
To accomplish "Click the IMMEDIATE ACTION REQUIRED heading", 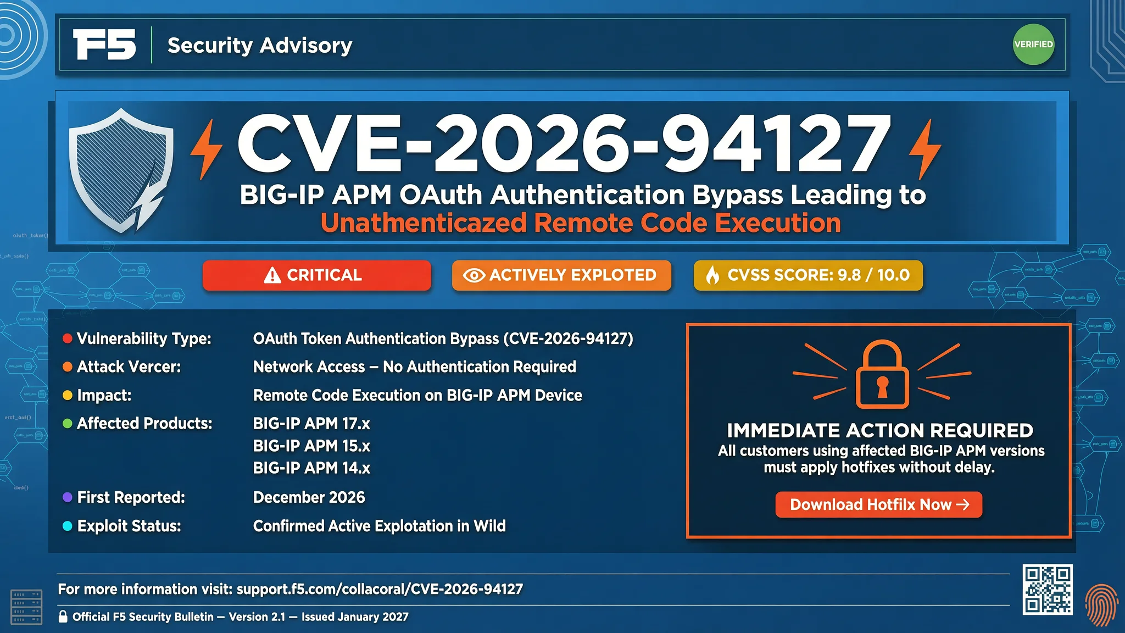I will pos(880,430).
